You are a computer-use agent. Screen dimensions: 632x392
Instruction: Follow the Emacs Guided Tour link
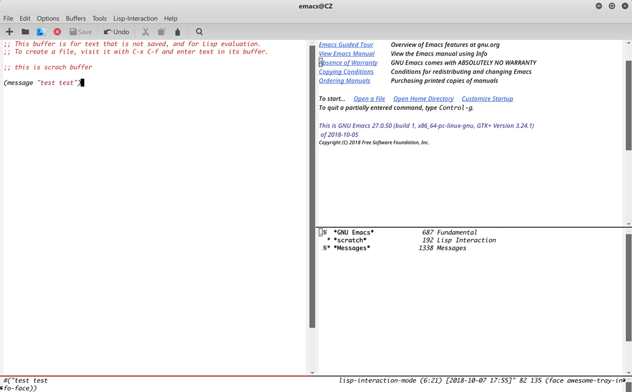346,44
